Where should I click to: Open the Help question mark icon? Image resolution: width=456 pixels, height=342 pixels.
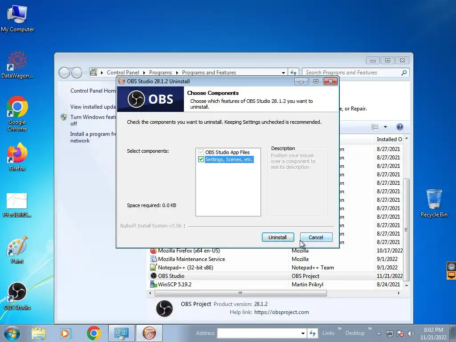[x=400, y=127]
